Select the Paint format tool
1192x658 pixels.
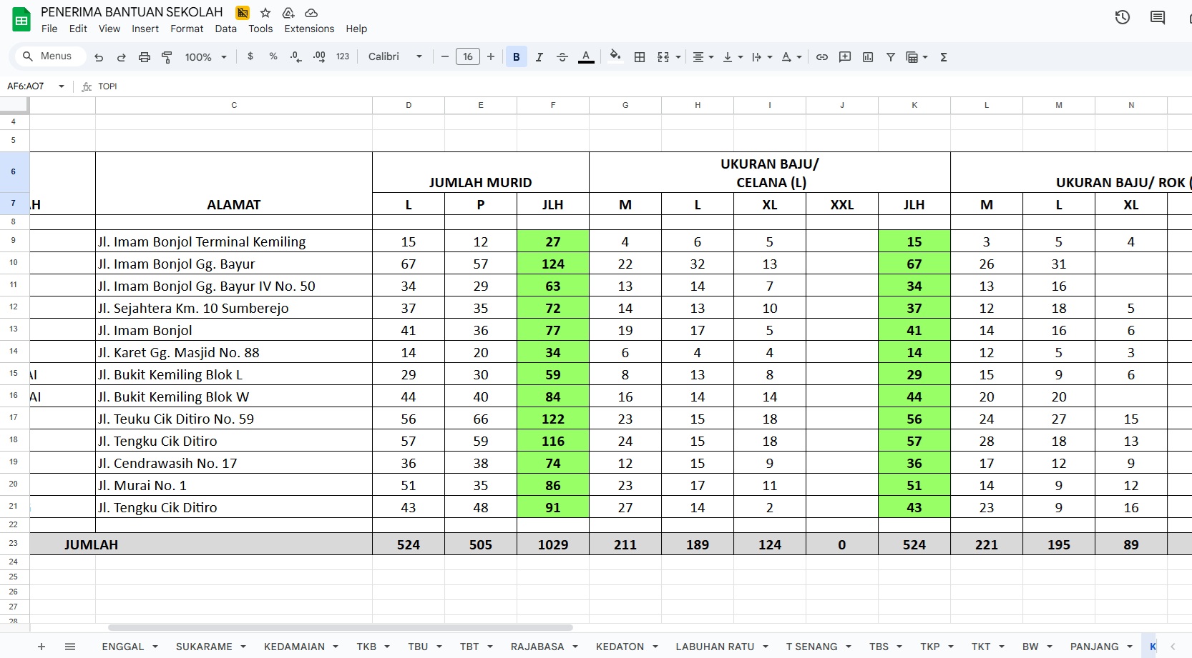(x=167, y=57)
